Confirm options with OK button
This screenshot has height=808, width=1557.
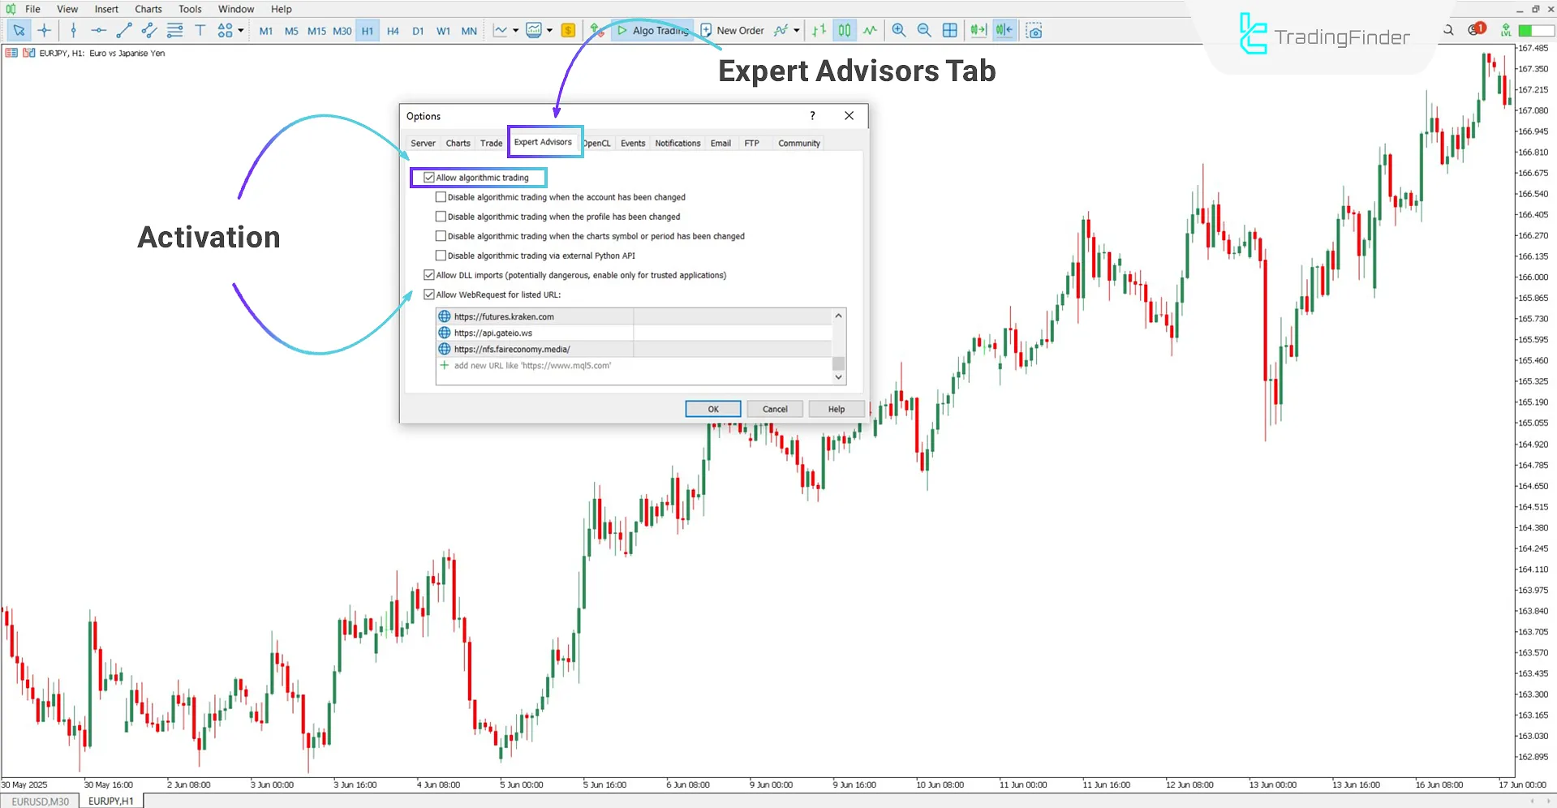(x=712, y=409)
